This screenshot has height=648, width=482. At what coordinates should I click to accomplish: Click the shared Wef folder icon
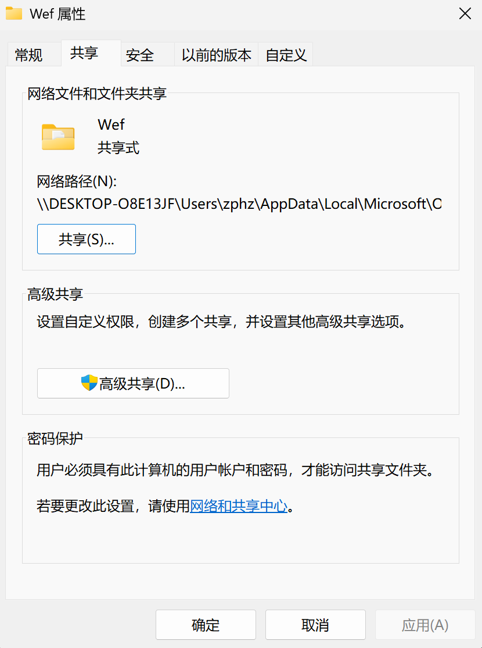(58, 137)
